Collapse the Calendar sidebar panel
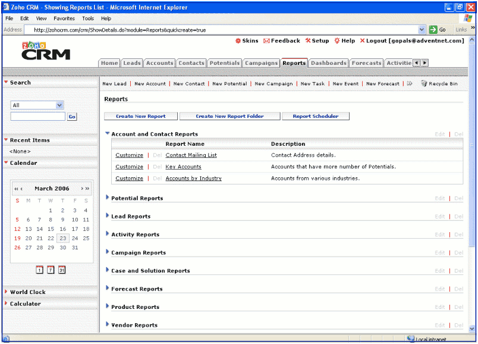Screen dimensions: 478x344 pos(6,162)
